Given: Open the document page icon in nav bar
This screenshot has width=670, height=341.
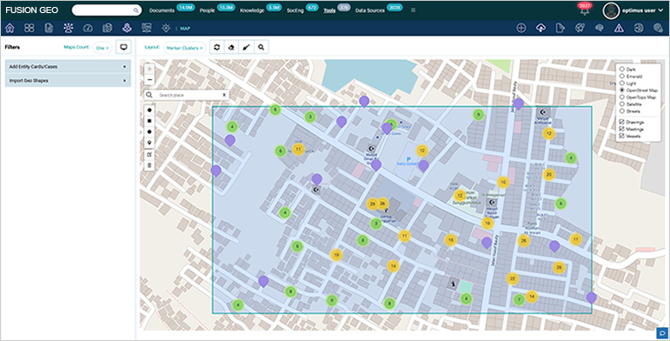Looking at the screenshot, I should 49,28.
